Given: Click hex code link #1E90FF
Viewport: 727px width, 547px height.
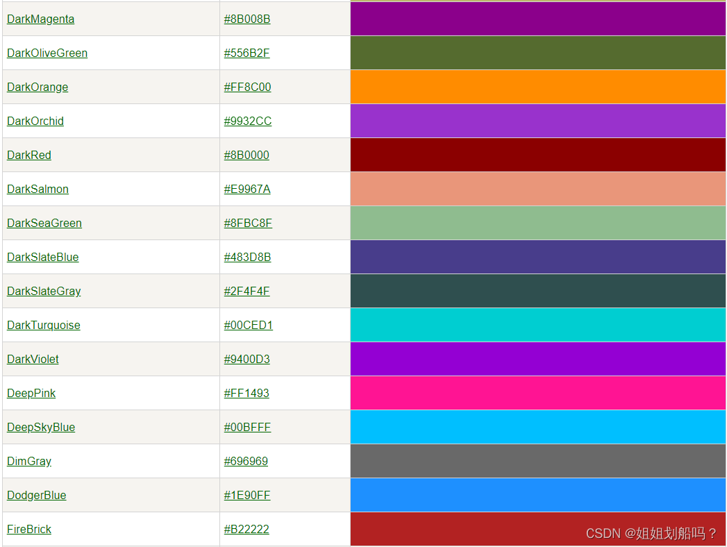Looking at the screenshot, I should [x=247, y=495].
